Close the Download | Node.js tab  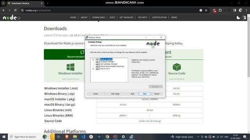tap(42, 3)
